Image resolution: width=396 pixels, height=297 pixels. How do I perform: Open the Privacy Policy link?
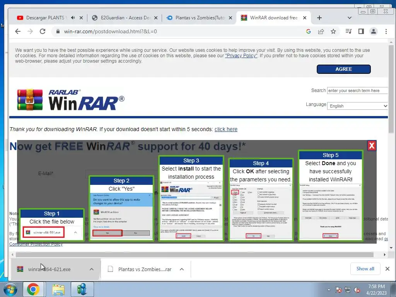point(241,56)
